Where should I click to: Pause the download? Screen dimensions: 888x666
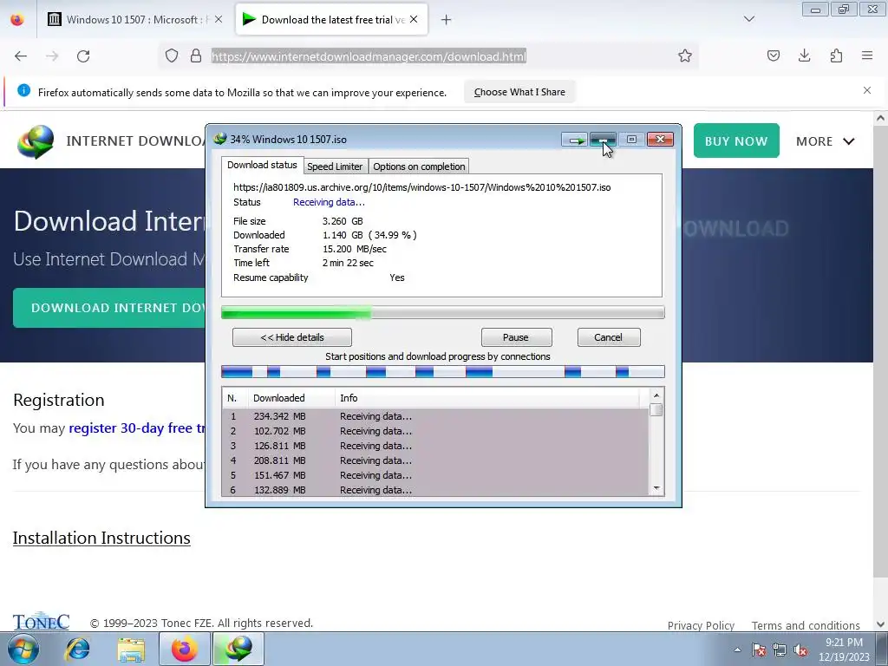(516, 337)
